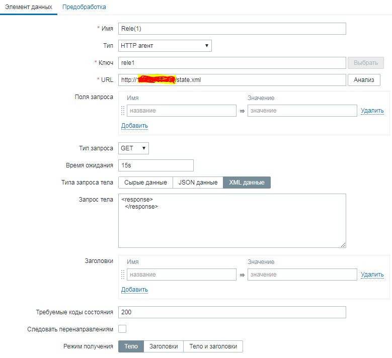Select JSON данные body type
The image size is (392, 358).
198,183
